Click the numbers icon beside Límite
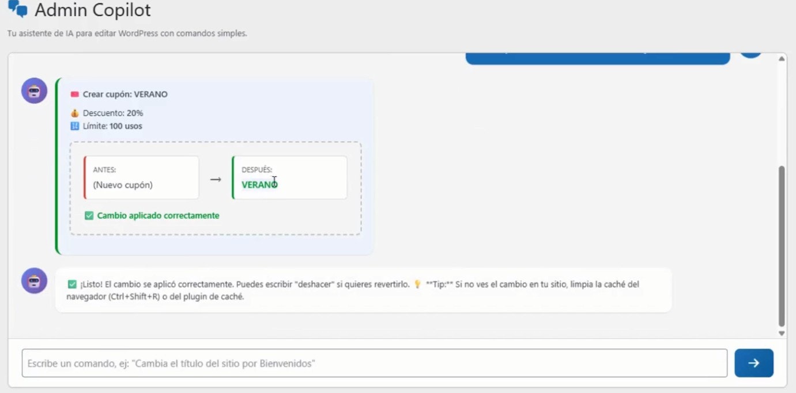 click(x=74, y=126)
